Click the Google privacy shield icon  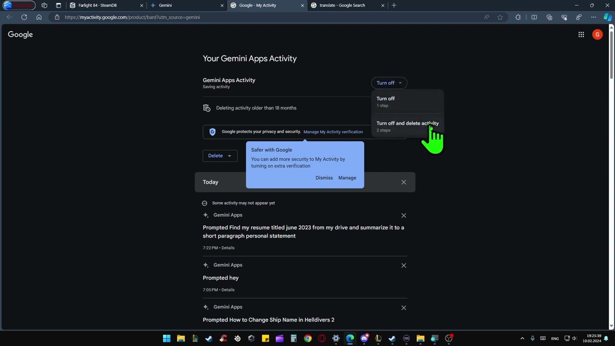click(212, 132)
